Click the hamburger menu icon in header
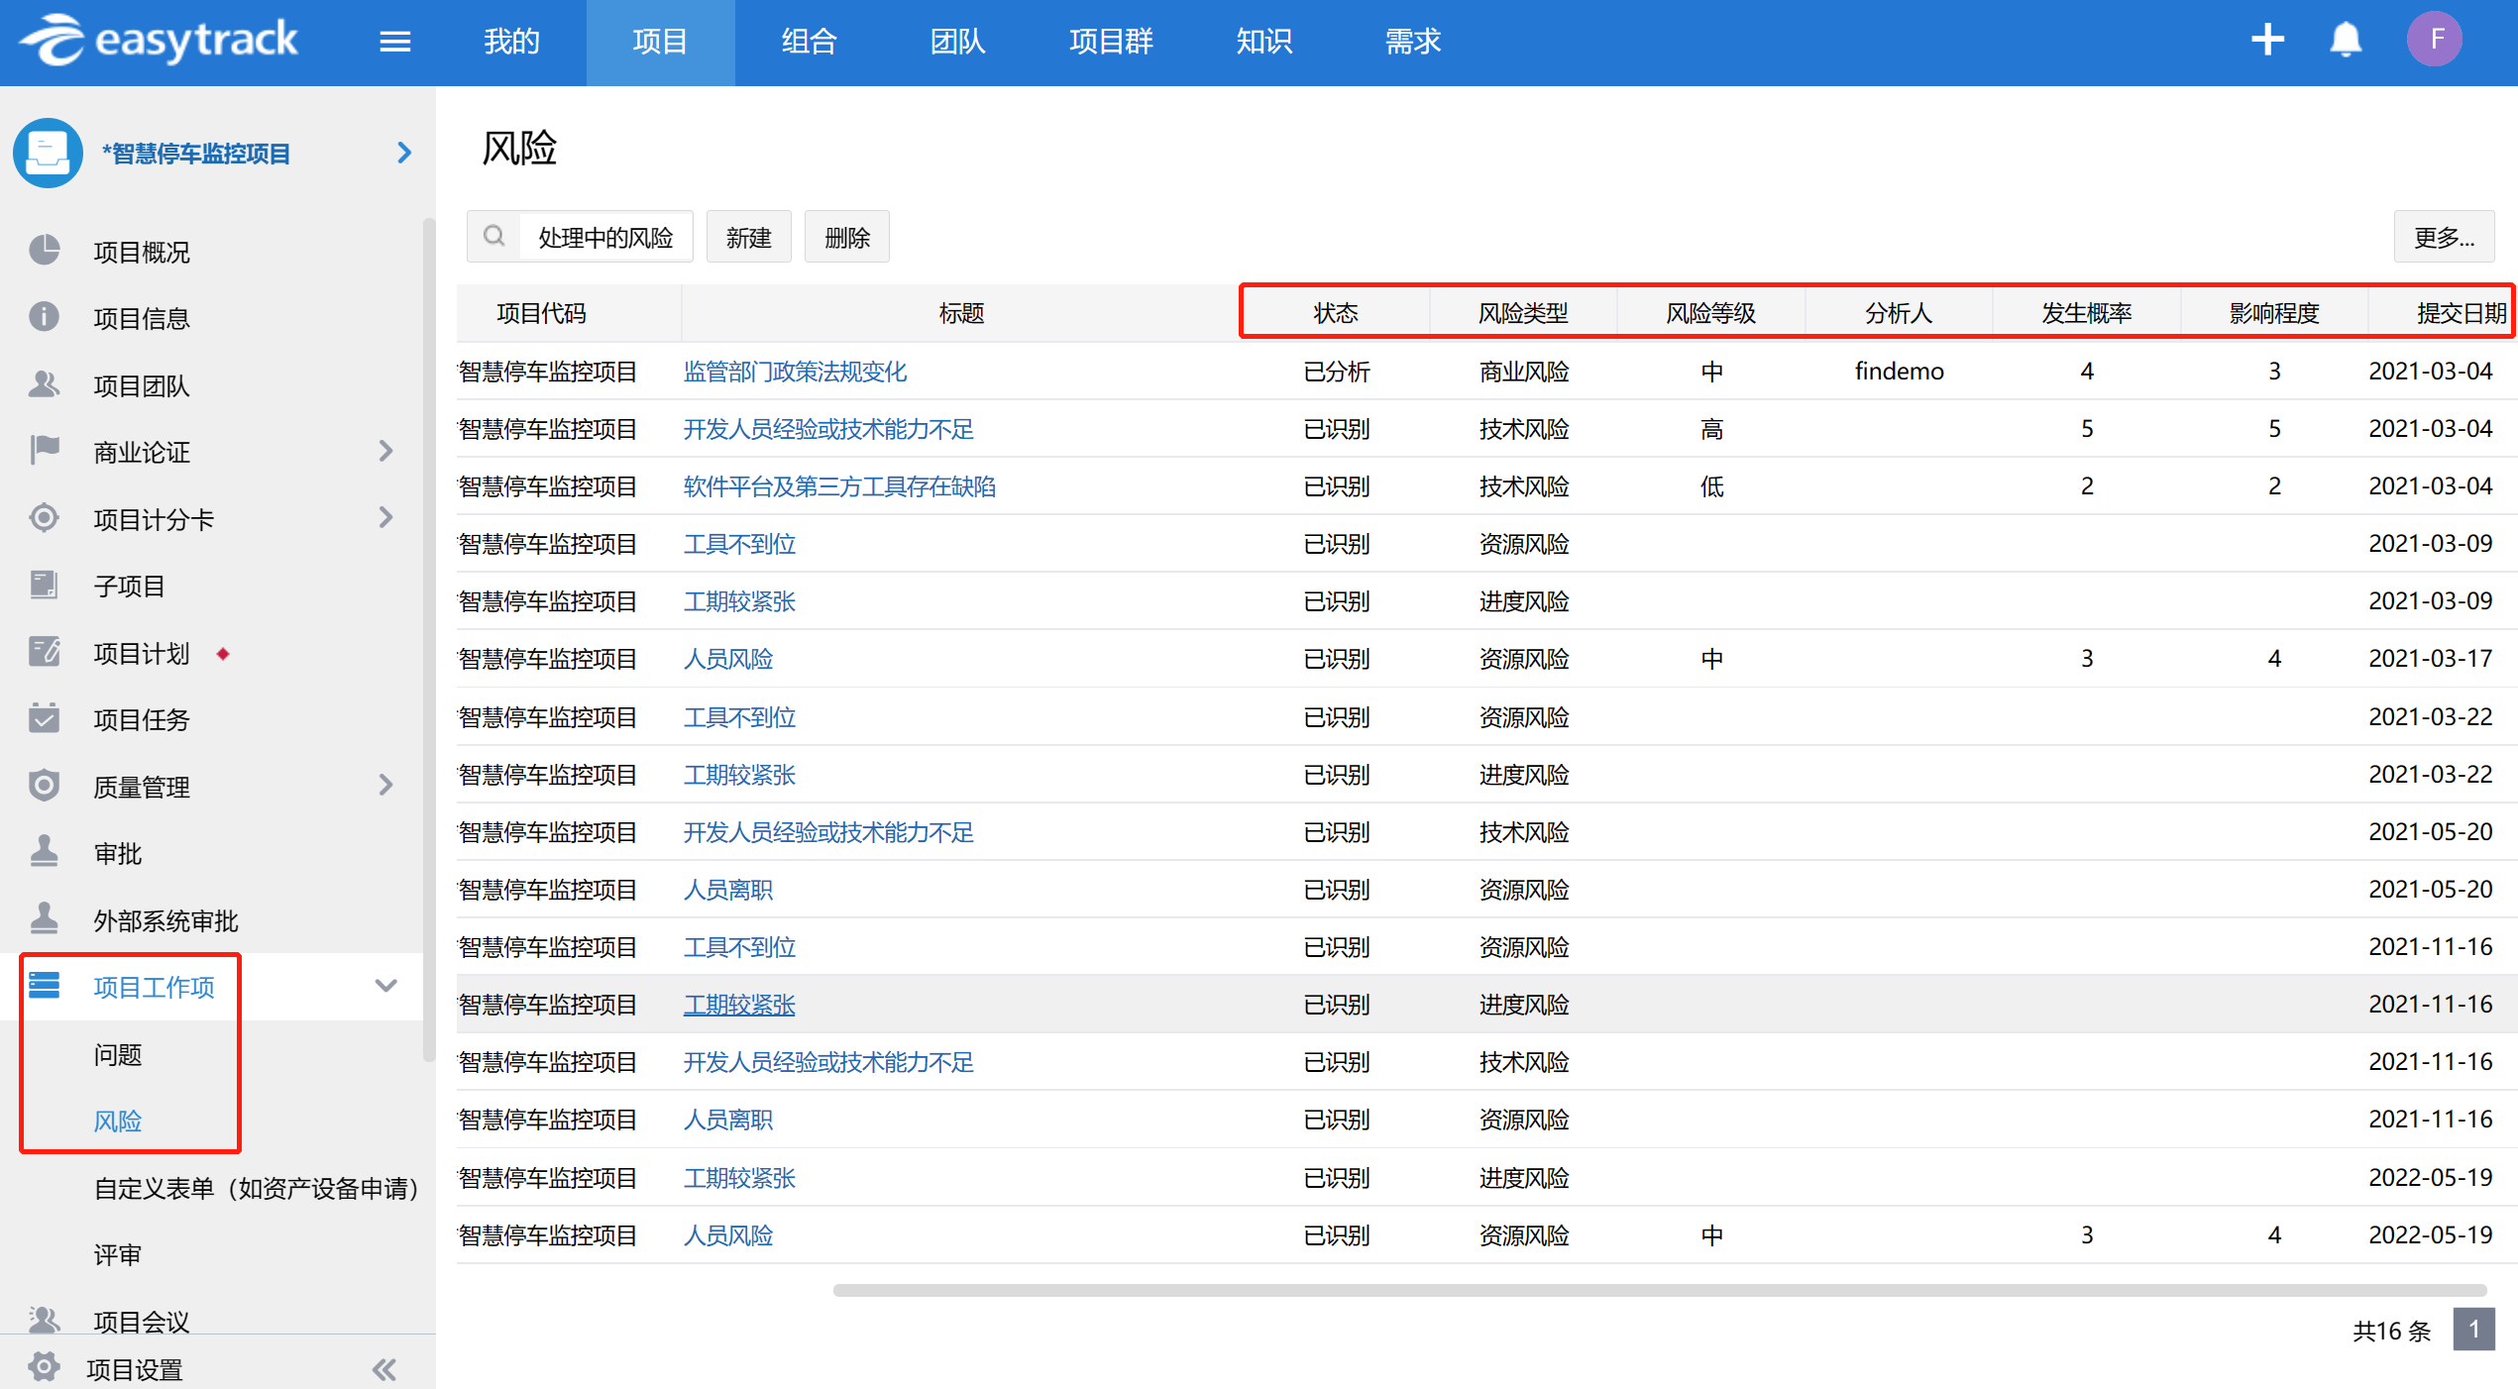The image size is (2518, 1389). [394, 42]
